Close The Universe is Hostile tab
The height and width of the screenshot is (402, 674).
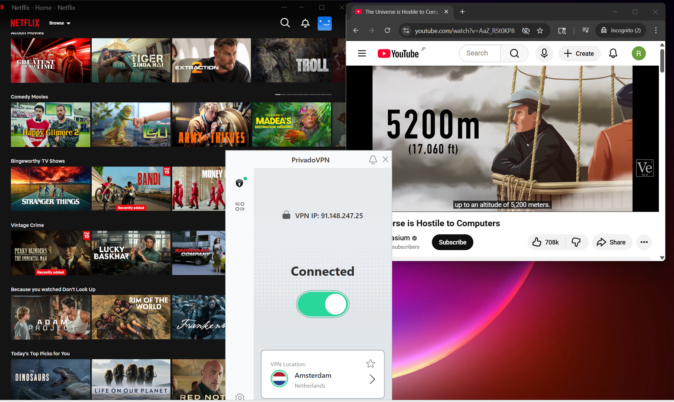446,12
